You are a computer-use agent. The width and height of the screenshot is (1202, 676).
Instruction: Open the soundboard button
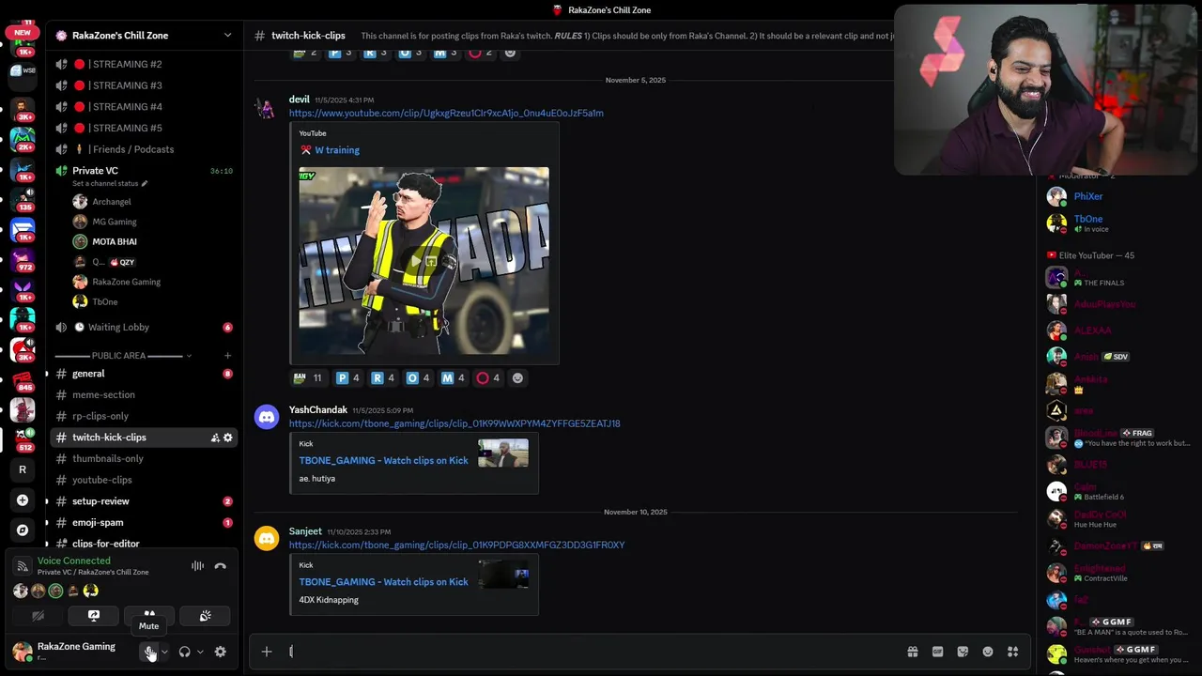(x=205, y=616)
